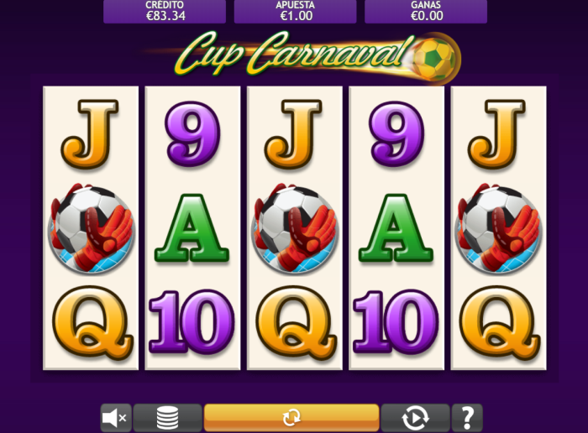The image size is (588, 433).
Task: Toggle the muted sound speaker icon
Action: (x=116, y=418)
